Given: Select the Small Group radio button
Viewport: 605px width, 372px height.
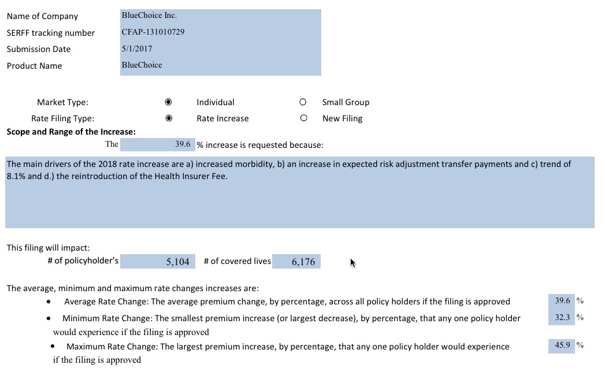Looking at the screenshot, I should click(x=303, y=102).
